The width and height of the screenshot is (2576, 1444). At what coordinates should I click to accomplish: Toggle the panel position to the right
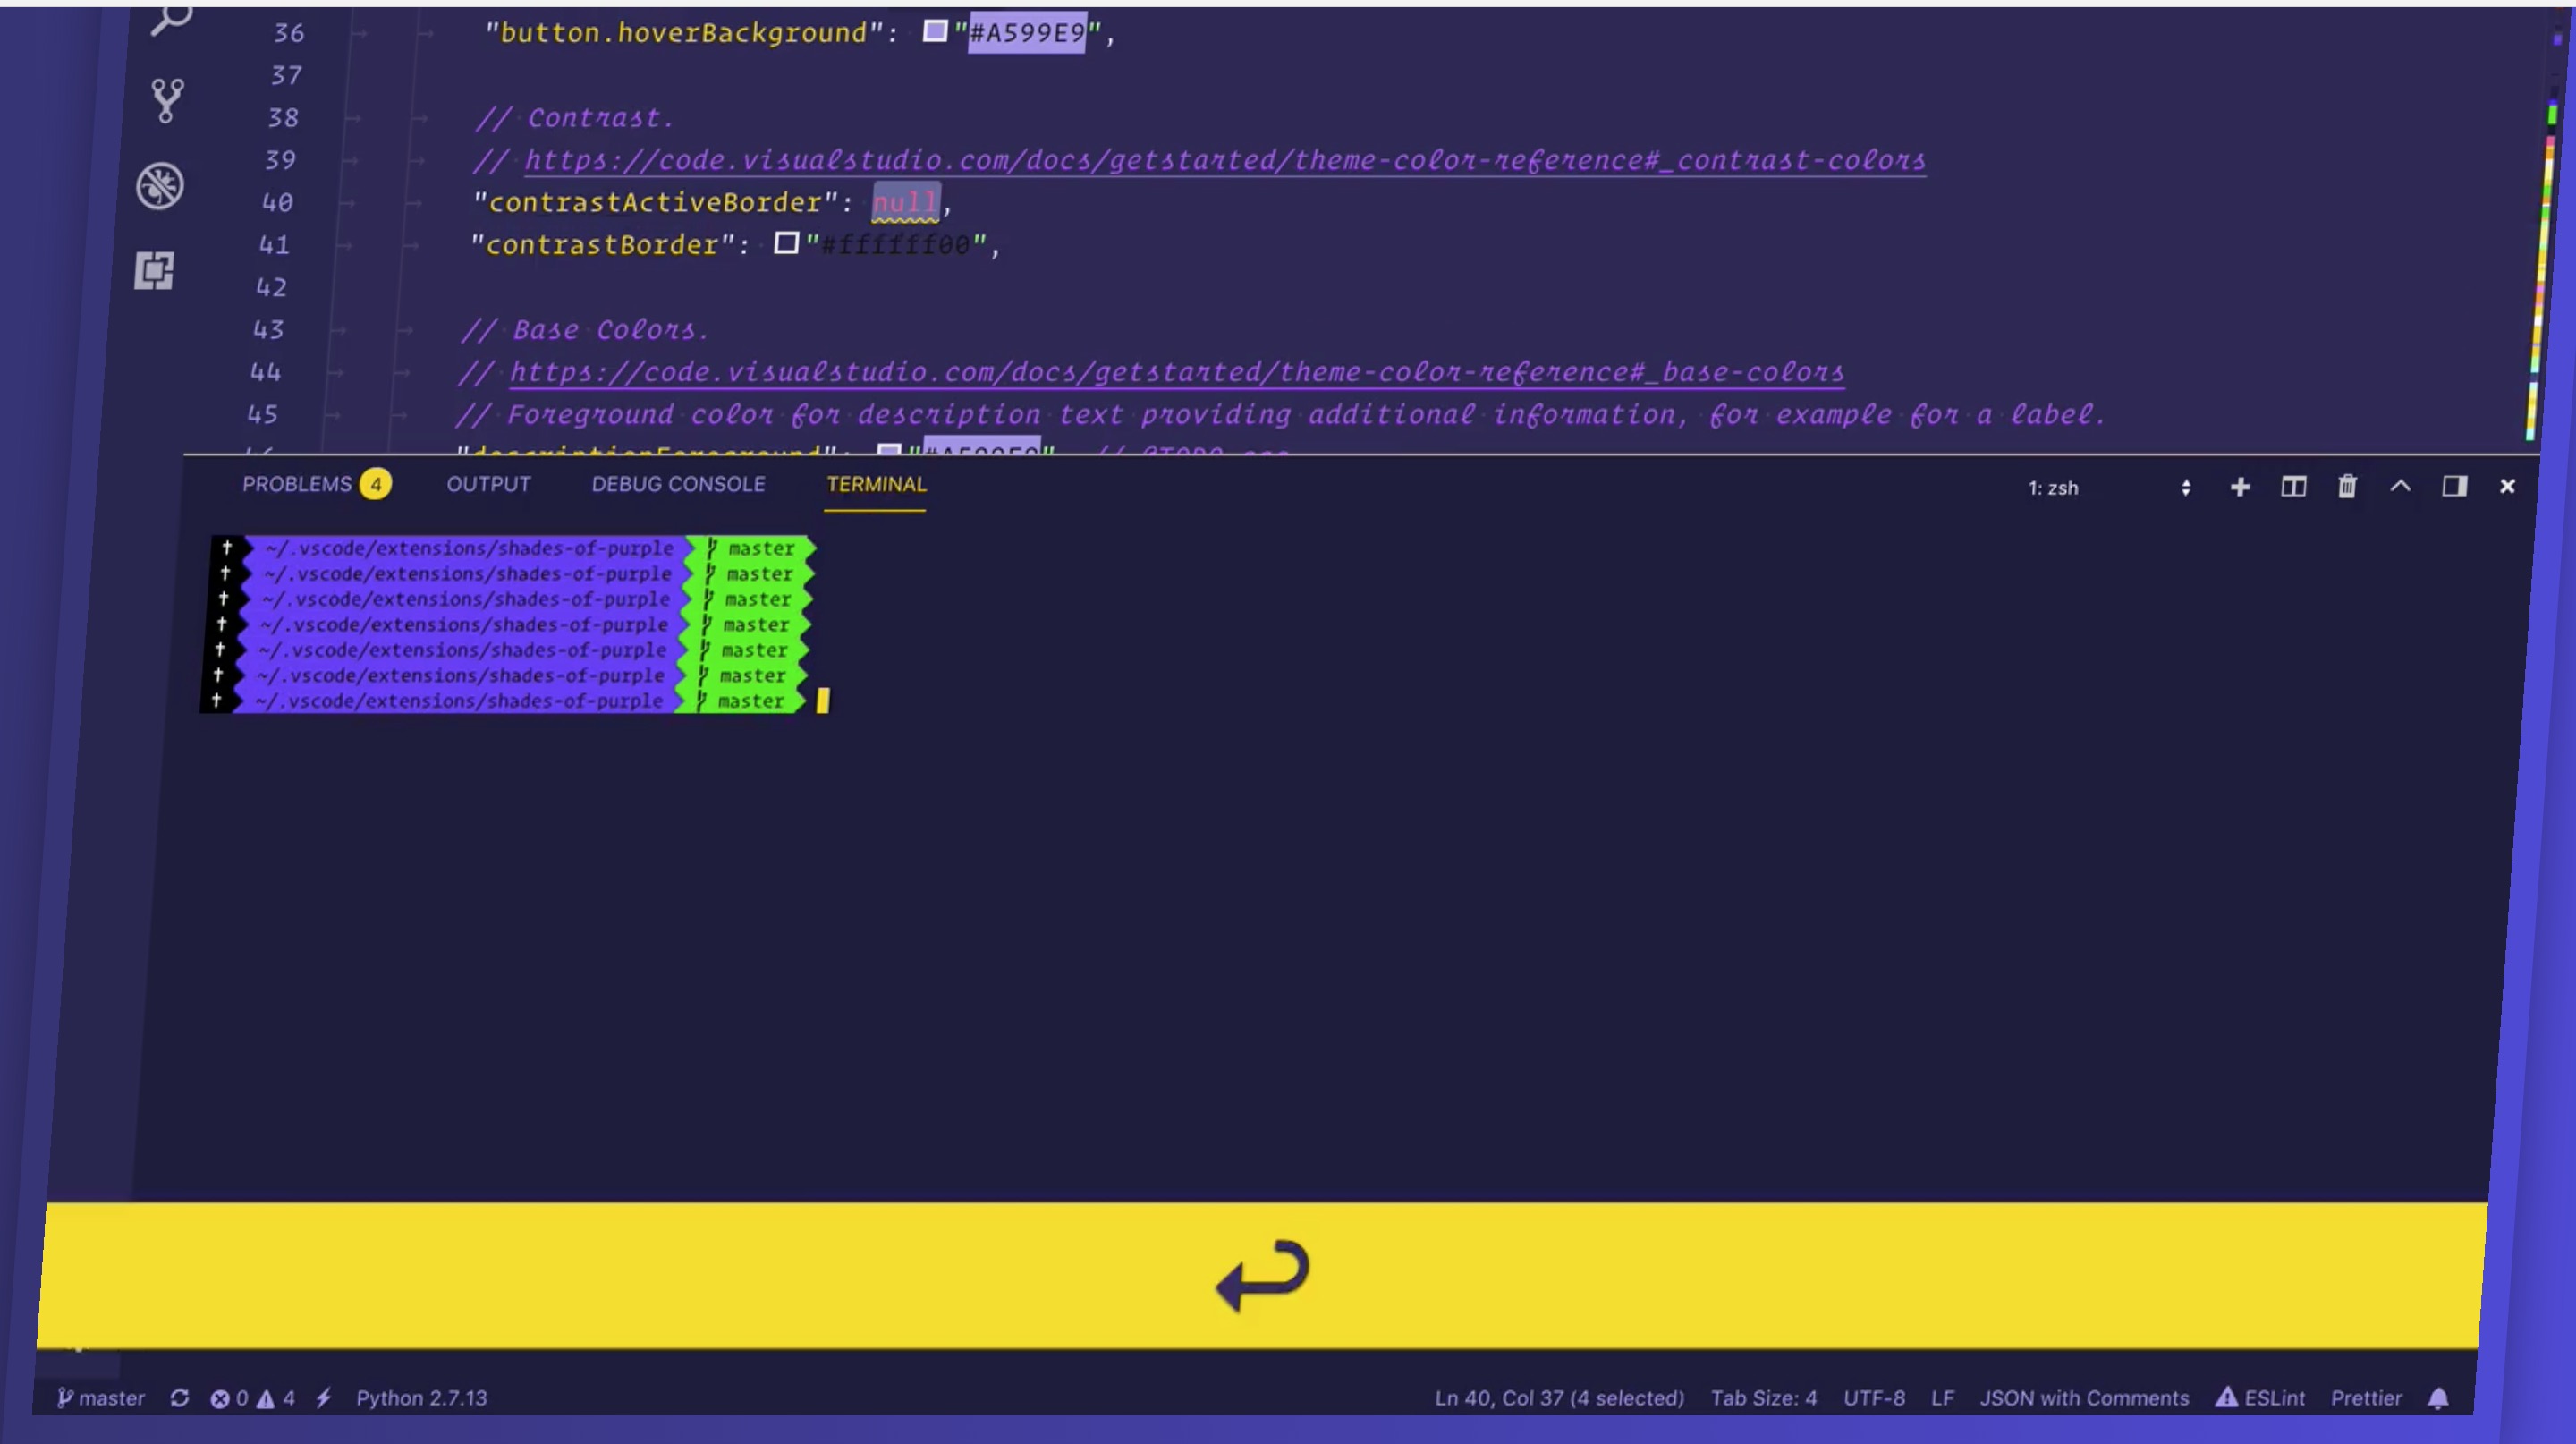[x=2454, y=487]
